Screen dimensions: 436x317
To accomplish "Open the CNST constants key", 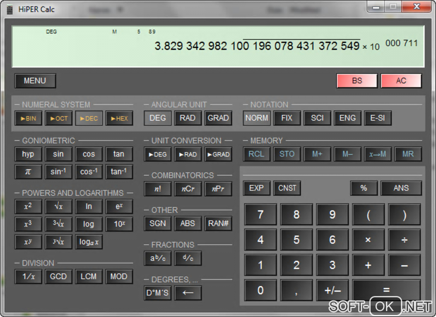I will pos(287,188).
